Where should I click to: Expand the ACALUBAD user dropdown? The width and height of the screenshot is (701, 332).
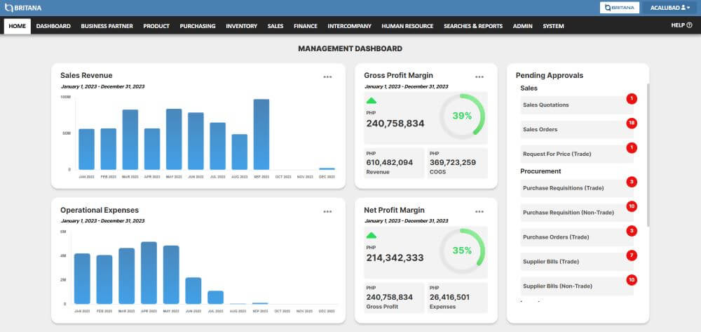(670, 8)
